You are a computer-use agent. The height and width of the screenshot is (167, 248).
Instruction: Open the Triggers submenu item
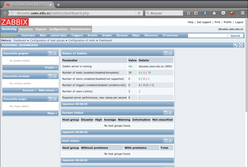77,35
